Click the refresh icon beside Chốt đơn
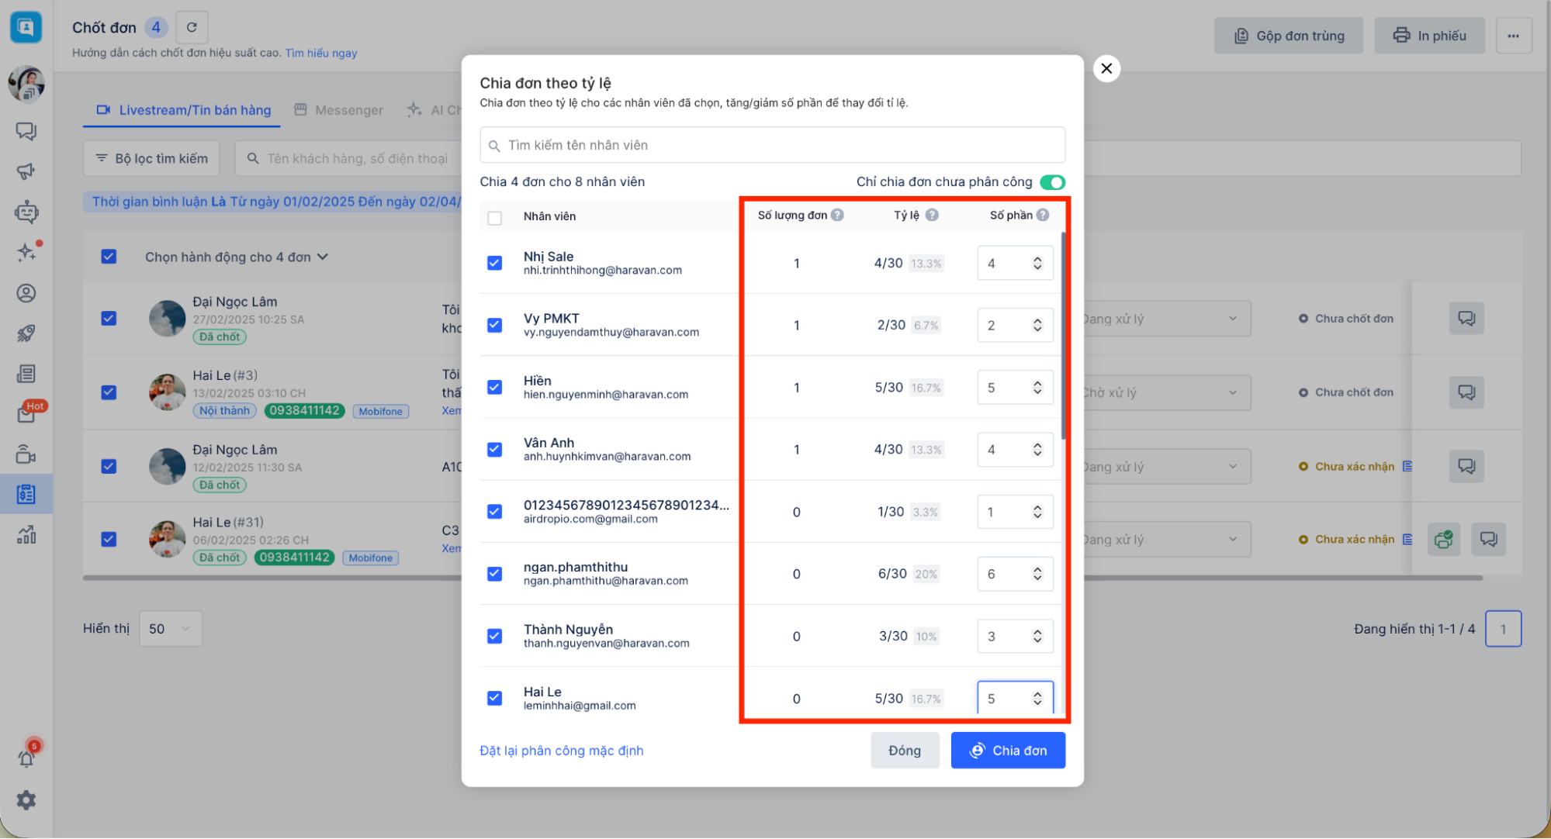This screenshot has height=839, width=1551. tap(192, 28)
